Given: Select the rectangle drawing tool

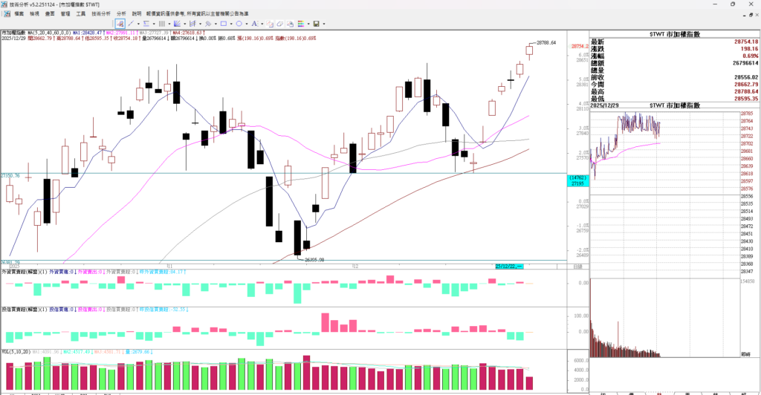Looking at the screenshot, I should [224, 24].
